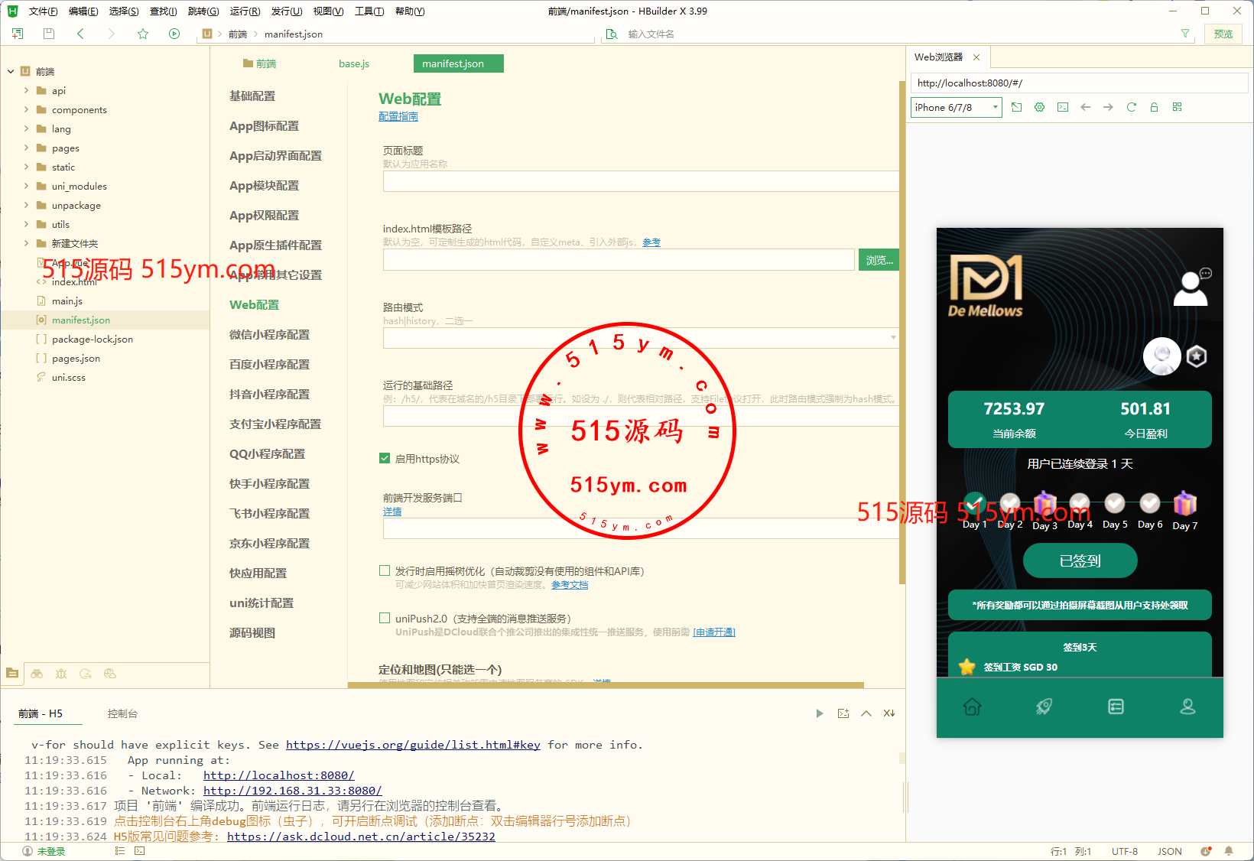Viewport: 1254px width, 861px height.
Task: Click the bookmark star icon in toolbar
Action: [x=143, y=34]
